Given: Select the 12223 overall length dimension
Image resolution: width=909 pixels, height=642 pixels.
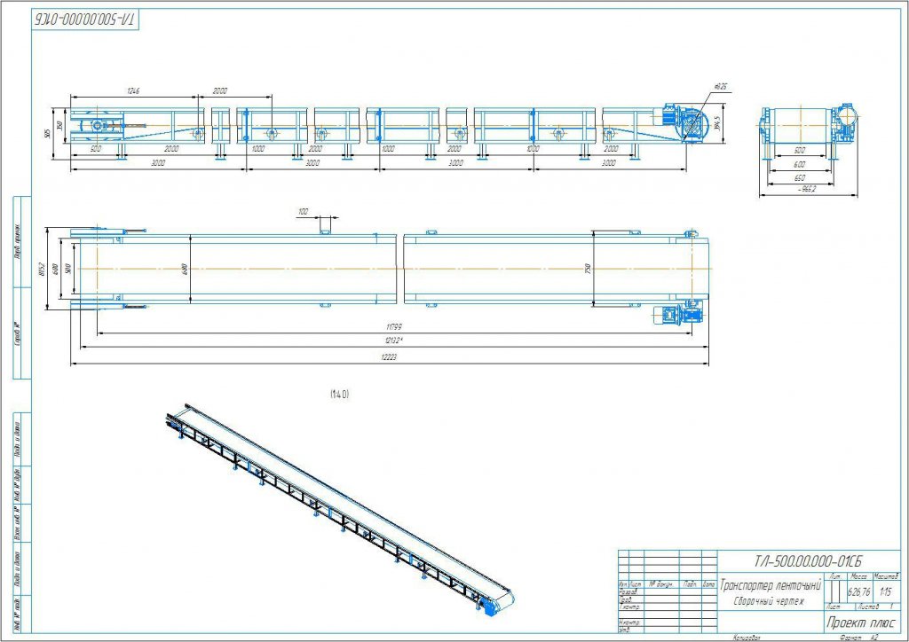Looking at the screenshot, I should tap(390, 356).
